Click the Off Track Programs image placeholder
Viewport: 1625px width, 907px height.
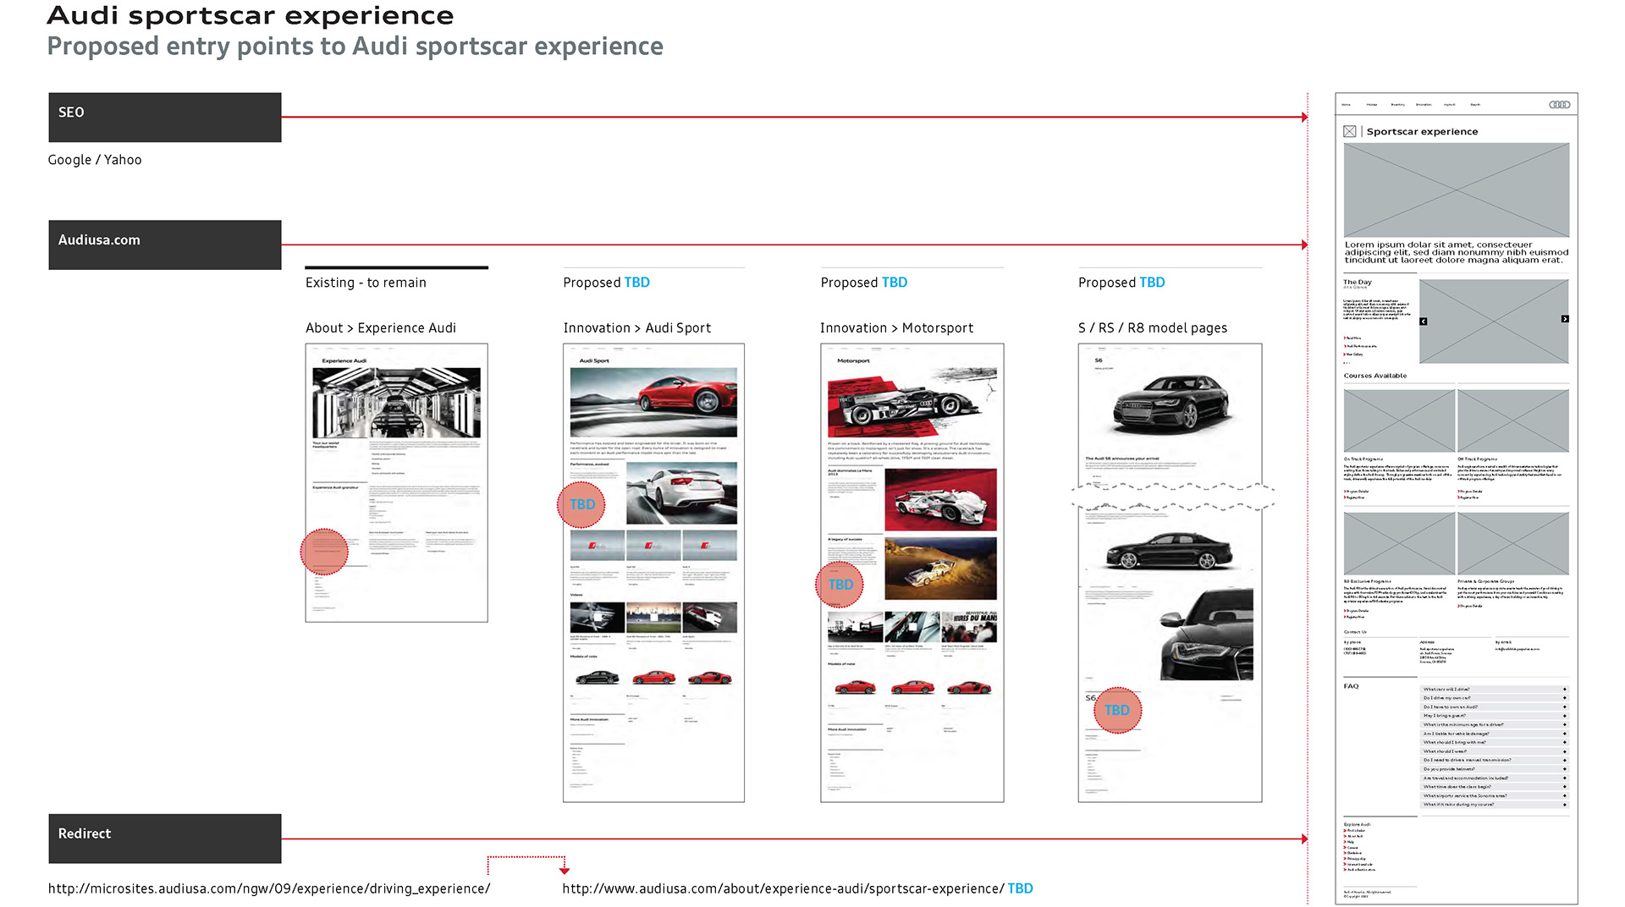pos(1513,421)
